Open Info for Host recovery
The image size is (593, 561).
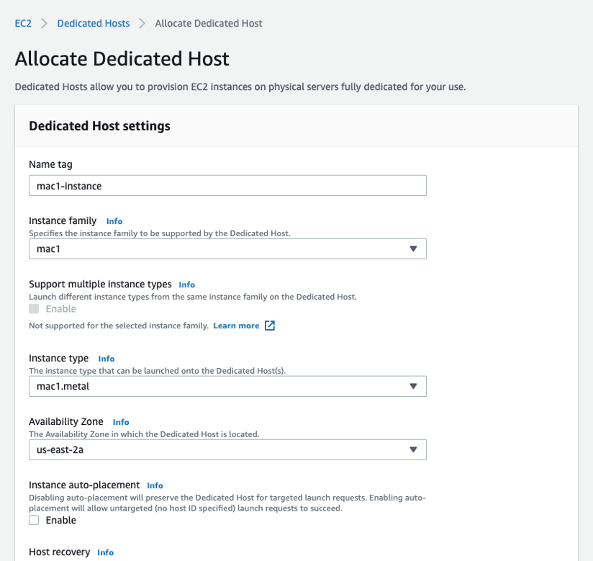coord(105,552)
